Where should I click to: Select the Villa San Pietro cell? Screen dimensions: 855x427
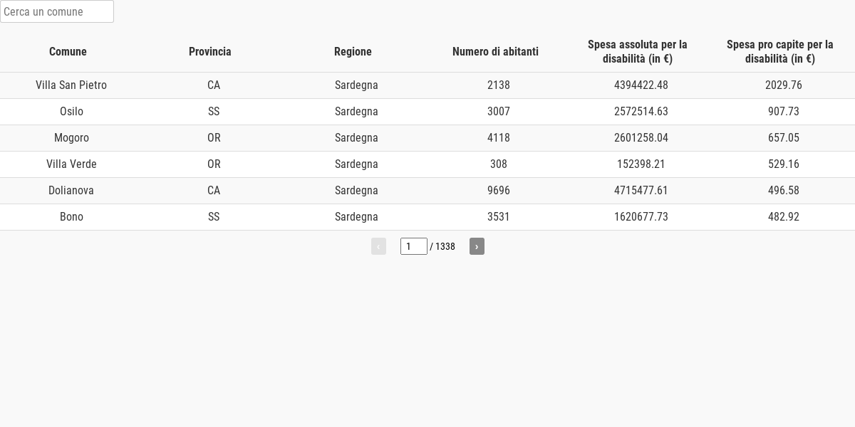tap(71, 85)
